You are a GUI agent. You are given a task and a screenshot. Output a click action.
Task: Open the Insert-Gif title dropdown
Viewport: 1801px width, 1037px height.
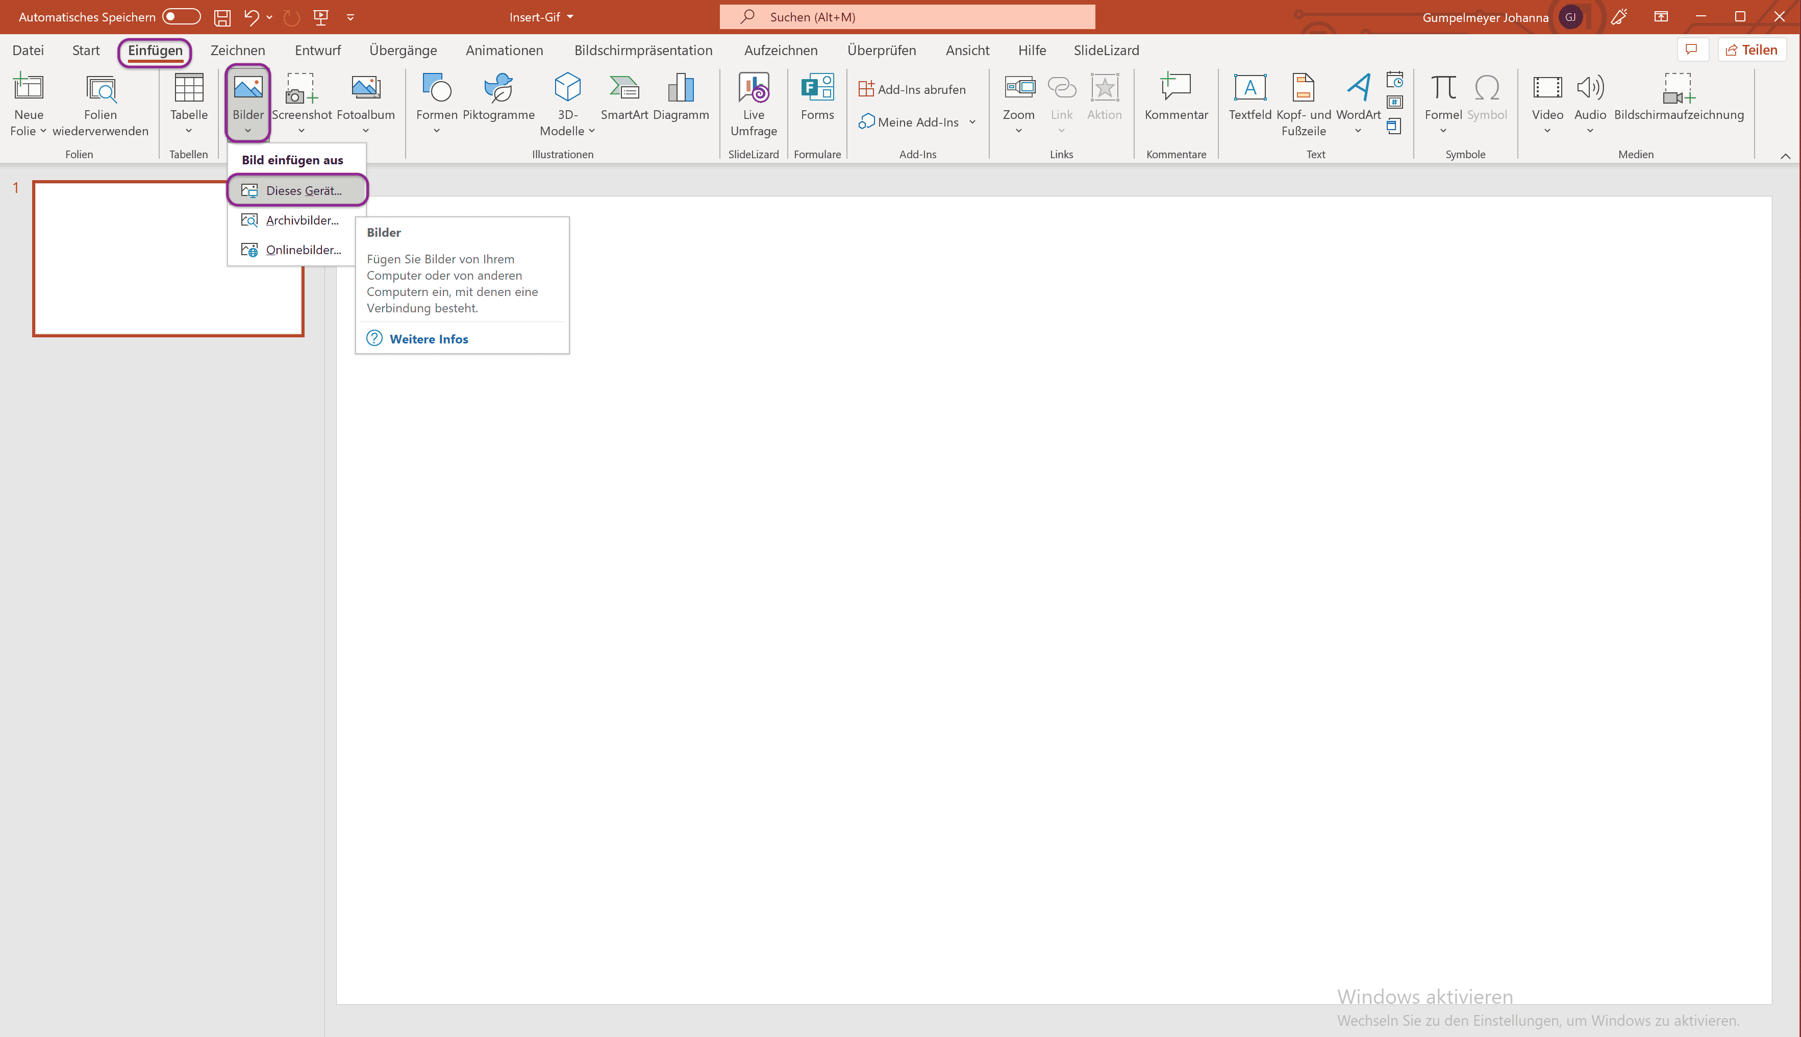point(542,16)
